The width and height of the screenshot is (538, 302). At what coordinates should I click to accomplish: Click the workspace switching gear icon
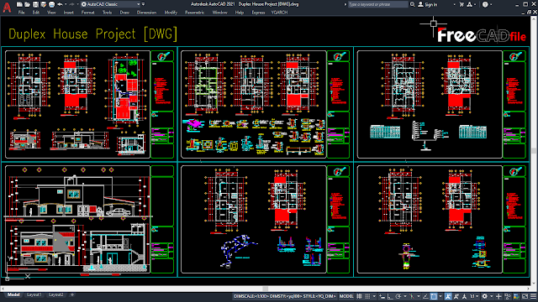click(x=484, y=296)
